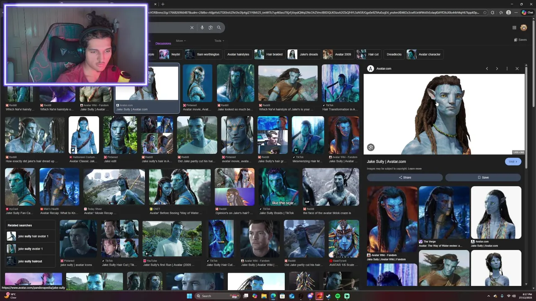Open Spotify from the taskbar
536x301 pixels.
tap(338, 296)
